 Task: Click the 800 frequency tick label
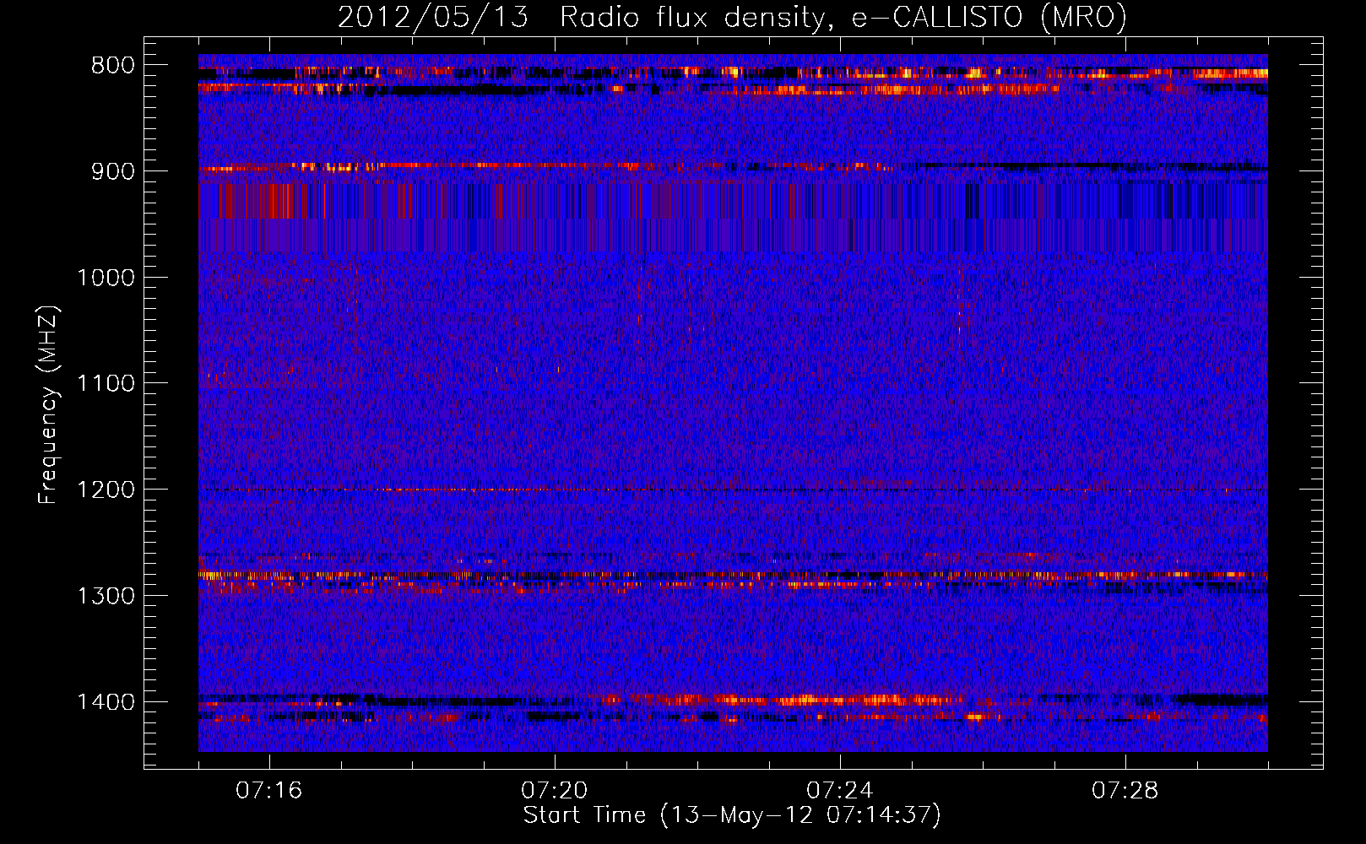tap(112, 66)
